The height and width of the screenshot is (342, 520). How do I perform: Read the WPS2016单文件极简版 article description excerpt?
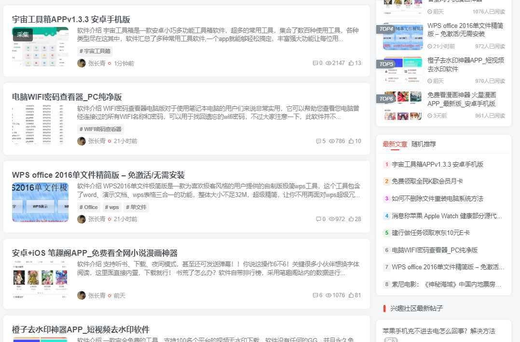[219, 190]
